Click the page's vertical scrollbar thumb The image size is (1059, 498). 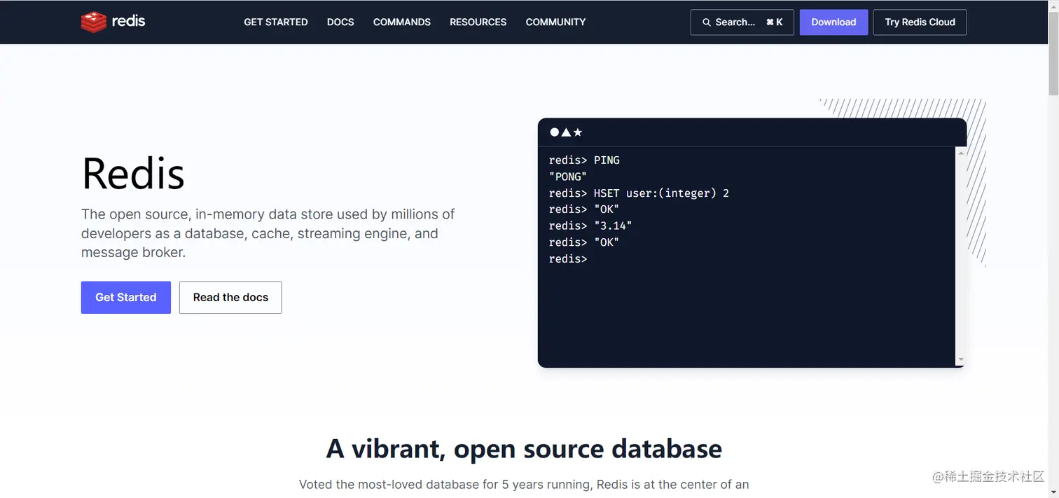[x=1053, y=53]
